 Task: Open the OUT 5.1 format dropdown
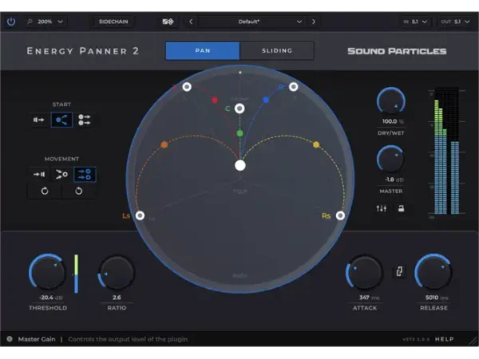(x=455, y=22)
